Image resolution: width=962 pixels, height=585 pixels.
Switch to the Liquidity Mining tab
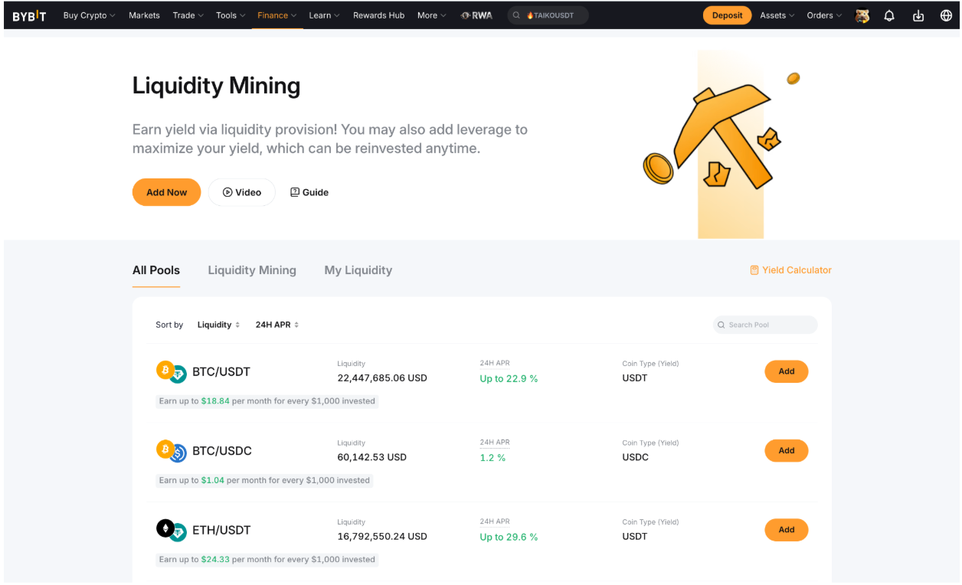tap(252, 270)
